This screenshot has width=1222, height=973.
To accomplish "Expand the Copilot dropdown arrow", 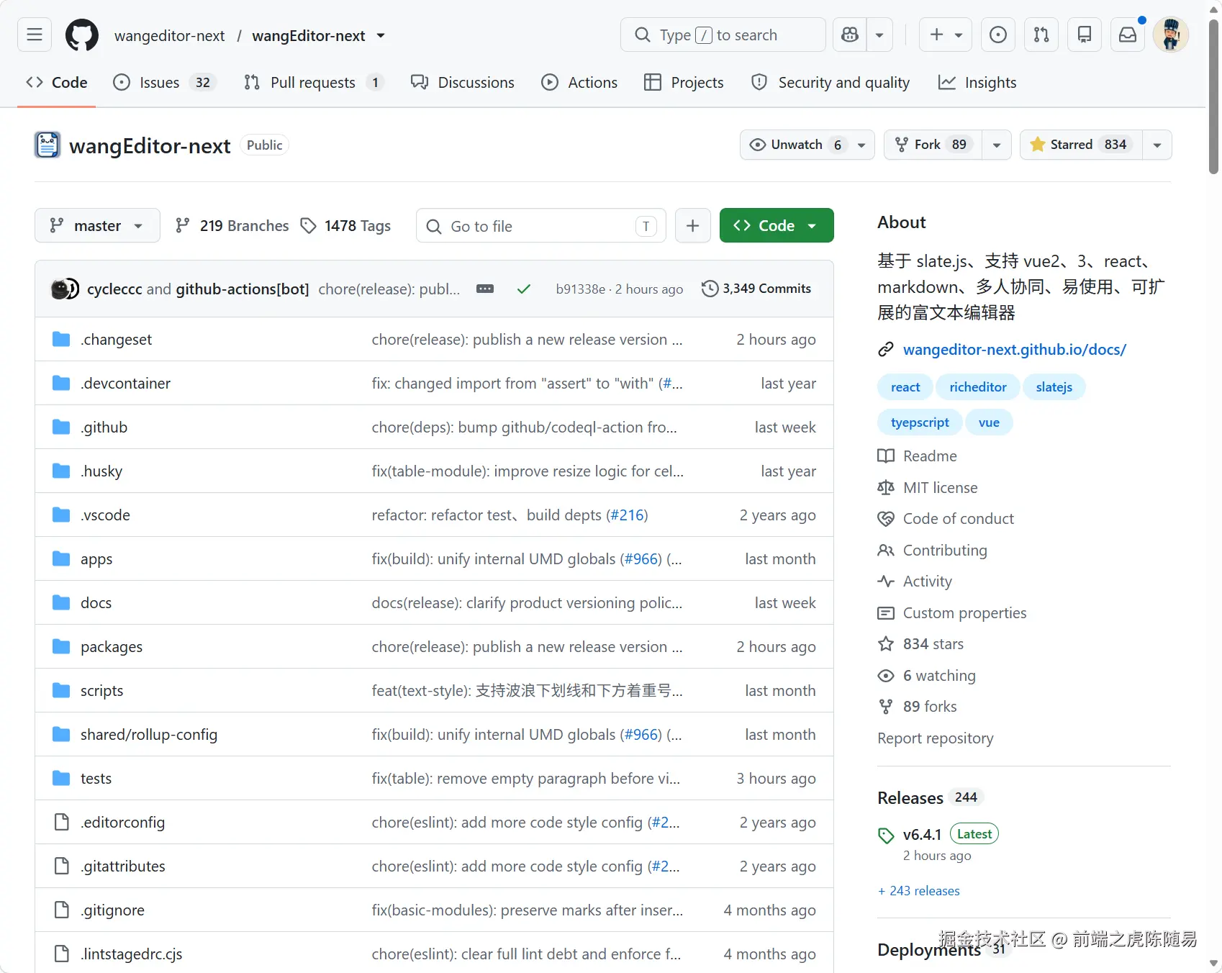I will [x=879, y=35].
